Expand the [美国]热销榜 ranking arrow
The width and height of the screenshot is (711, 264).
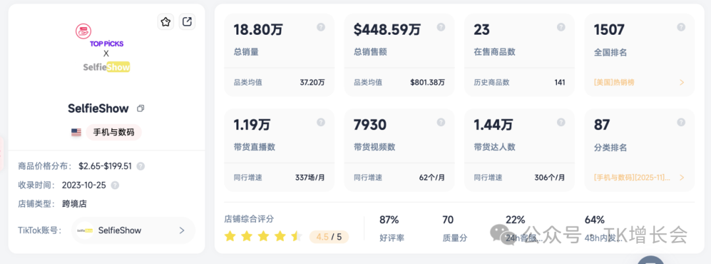[x=681, y=83]
